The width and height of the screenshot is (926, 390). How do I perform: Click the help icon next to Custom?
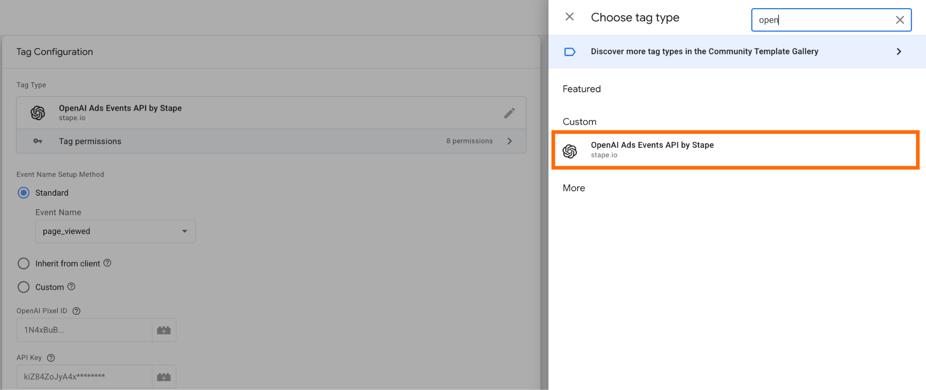[71, 287]
